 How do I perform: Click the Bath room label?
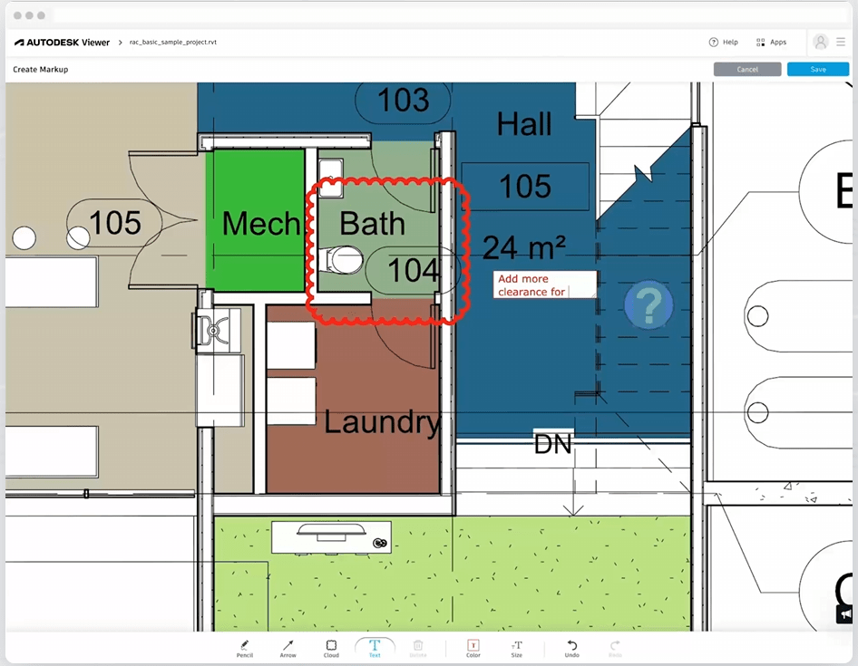372,223
